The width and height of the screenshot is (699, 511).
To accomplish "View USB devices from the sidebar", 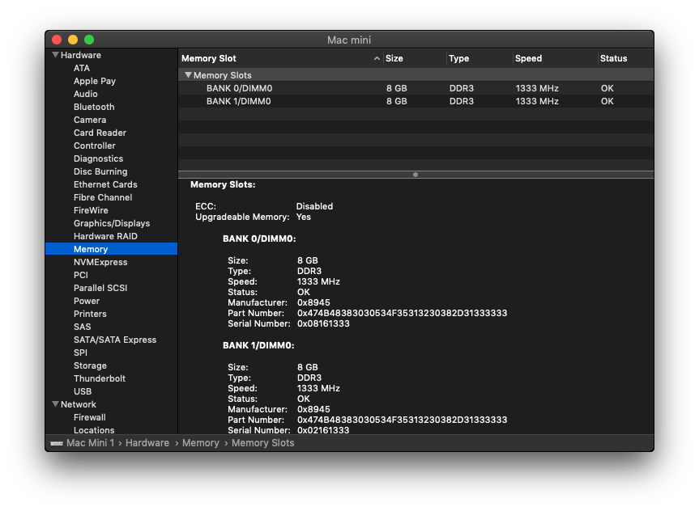I will (x=83, y=391).
